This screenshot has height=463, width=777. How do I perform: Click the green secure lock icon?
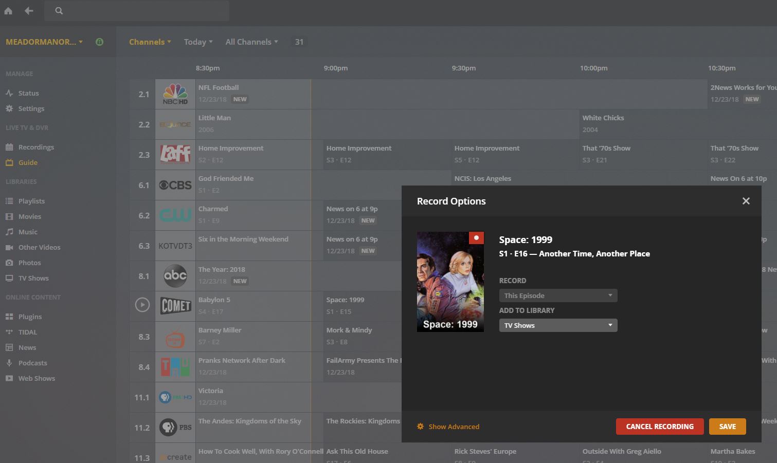tap(100, 42)
